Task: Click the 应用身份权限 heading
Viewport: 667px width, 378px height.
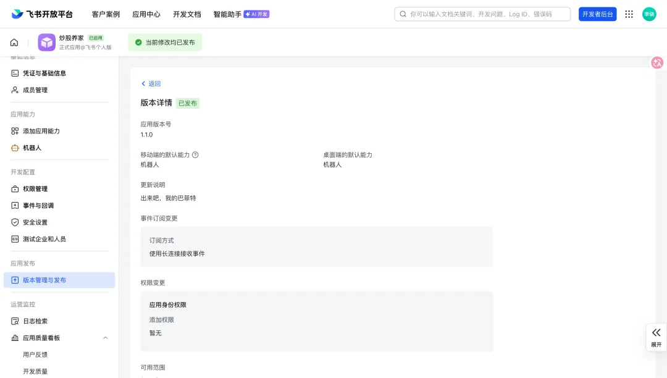Action: (x=167, y=305)
